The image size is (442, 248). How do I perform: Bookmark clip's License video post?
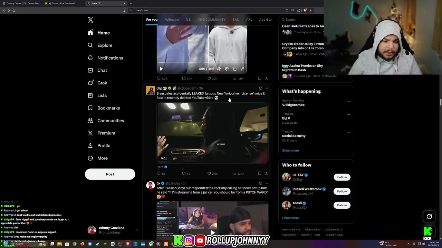click(x=260, y=174)
